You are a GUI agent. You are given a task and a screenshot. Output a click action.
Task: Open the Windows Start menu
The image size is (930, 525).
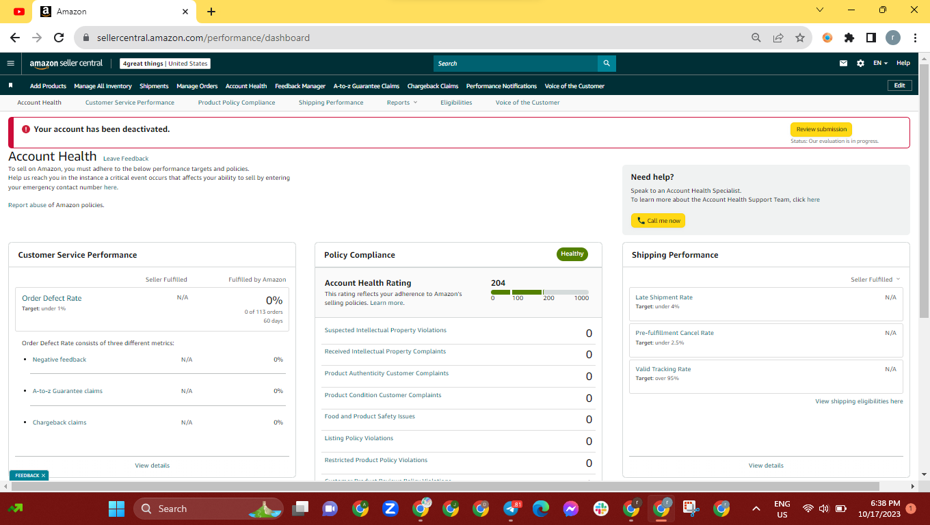(117, 509)
